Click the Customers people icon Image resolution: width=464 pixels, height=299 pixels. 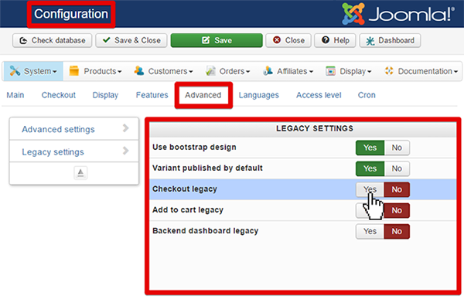tap(139, 70)
